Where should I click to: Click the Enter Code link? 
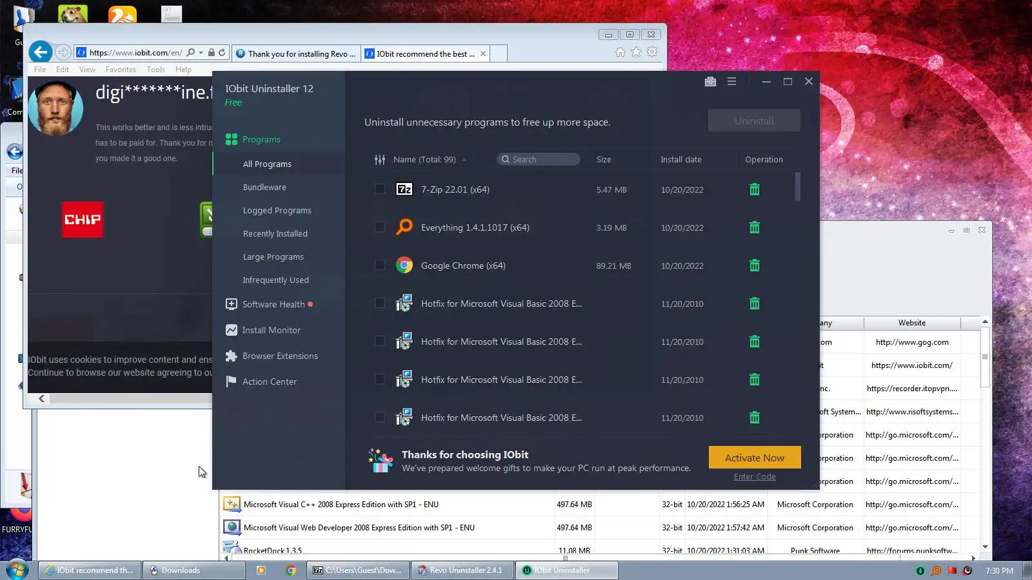[755, 477]
